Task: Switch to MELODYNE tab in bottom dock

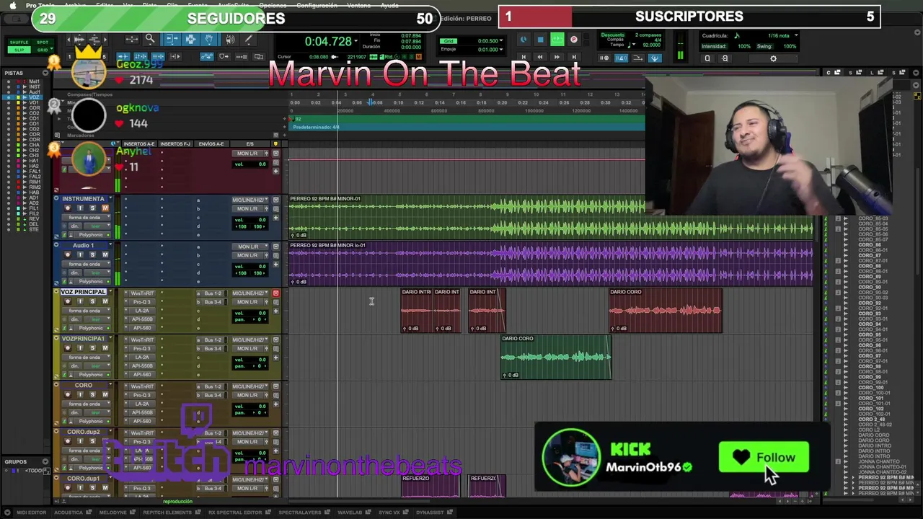Action: click(x=112, y=513)
